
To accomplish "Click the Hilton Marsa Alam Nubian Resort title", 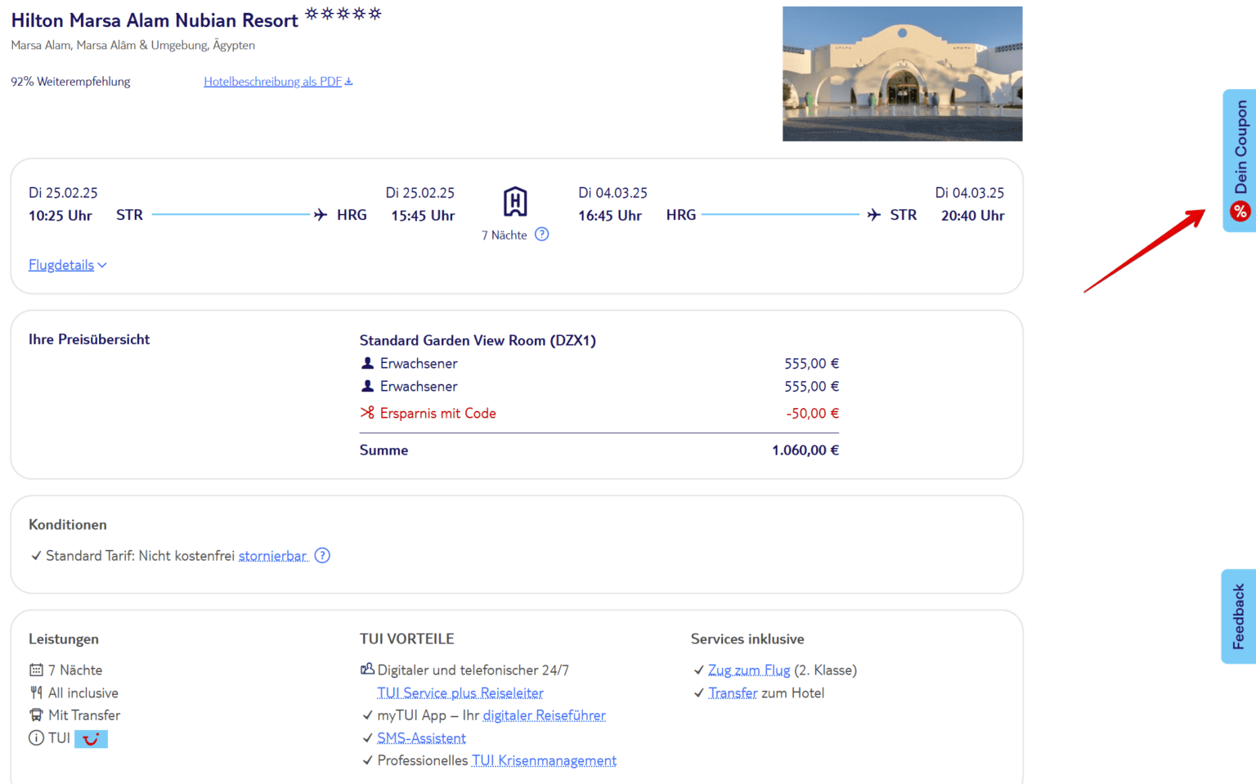I will [155, 20].
